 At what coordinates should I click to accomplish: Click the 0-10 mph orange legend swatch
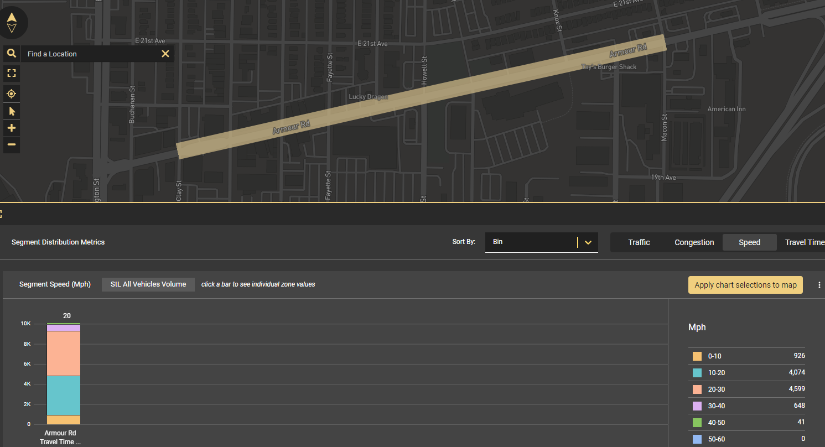[697, 356]
